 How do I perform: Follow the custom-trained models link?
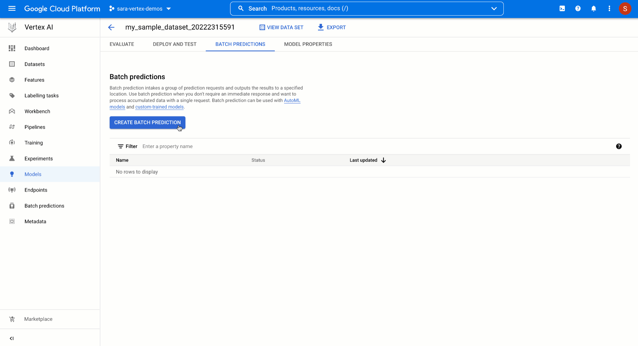[159, 107]
